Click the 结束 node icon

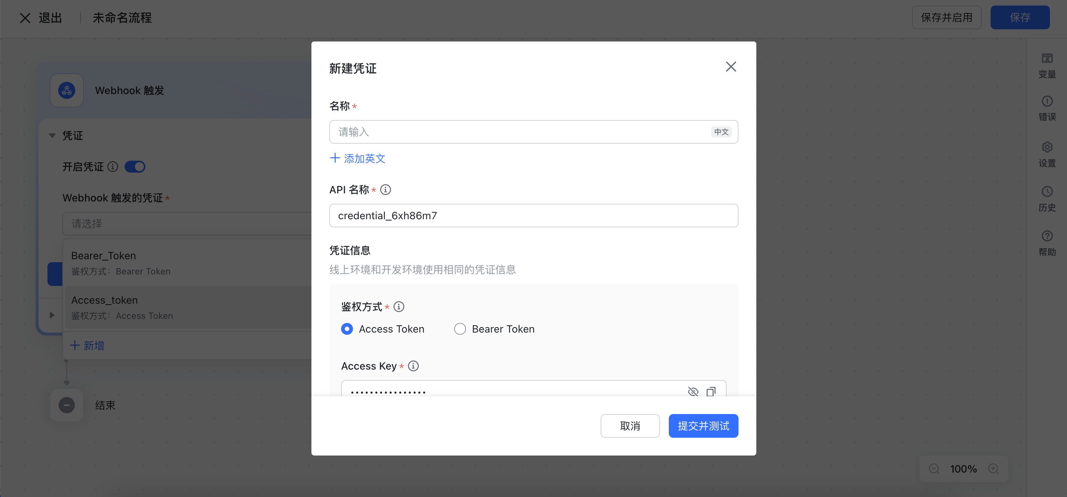pyautogui.click(x=67, y=405)
